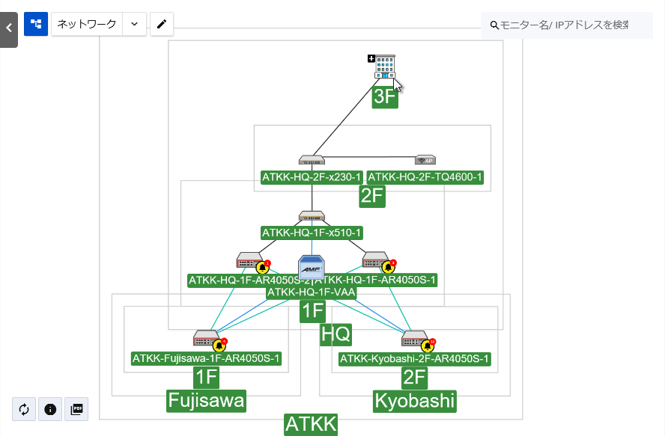Screen dimensions: 665x436
Task: Click the ATKK-HQ-1F-x510-1 switch icon
Action: pyautogui.click(x=312, y=216)
